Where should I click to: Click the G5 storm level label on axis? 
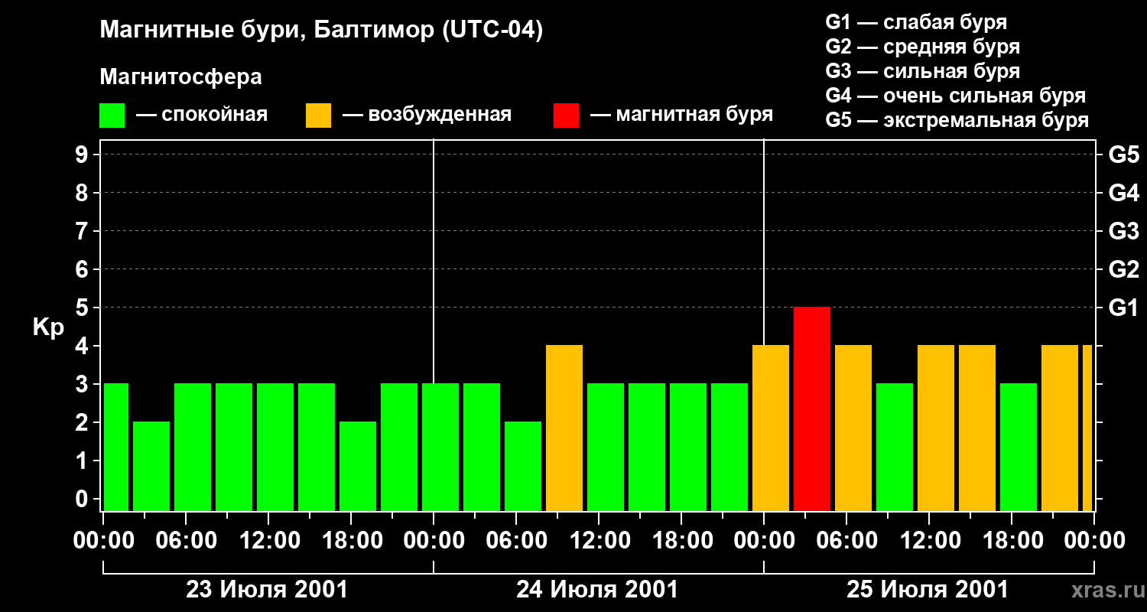(x=1123, y=155)
